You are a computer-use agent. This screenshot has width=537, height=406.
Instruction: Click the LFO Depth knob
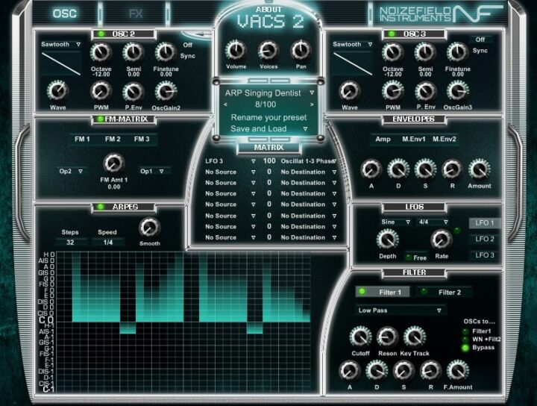tap(387, 239)
